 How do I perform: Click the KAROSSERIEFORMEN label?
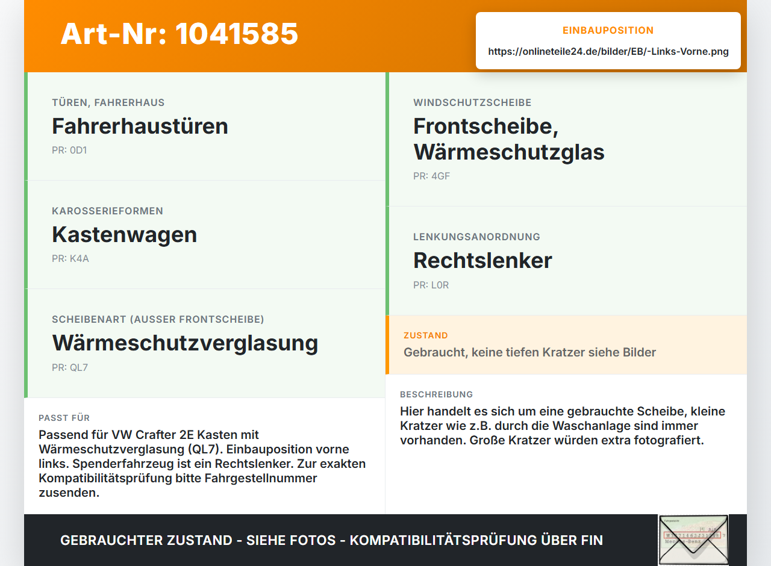(108, 211)
